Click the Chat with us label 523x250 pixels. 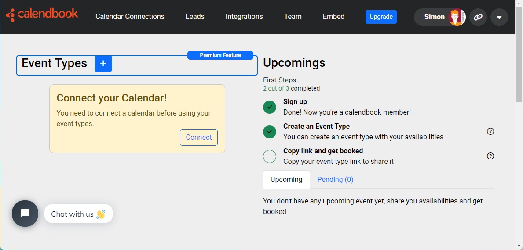(x=78, y=214)
